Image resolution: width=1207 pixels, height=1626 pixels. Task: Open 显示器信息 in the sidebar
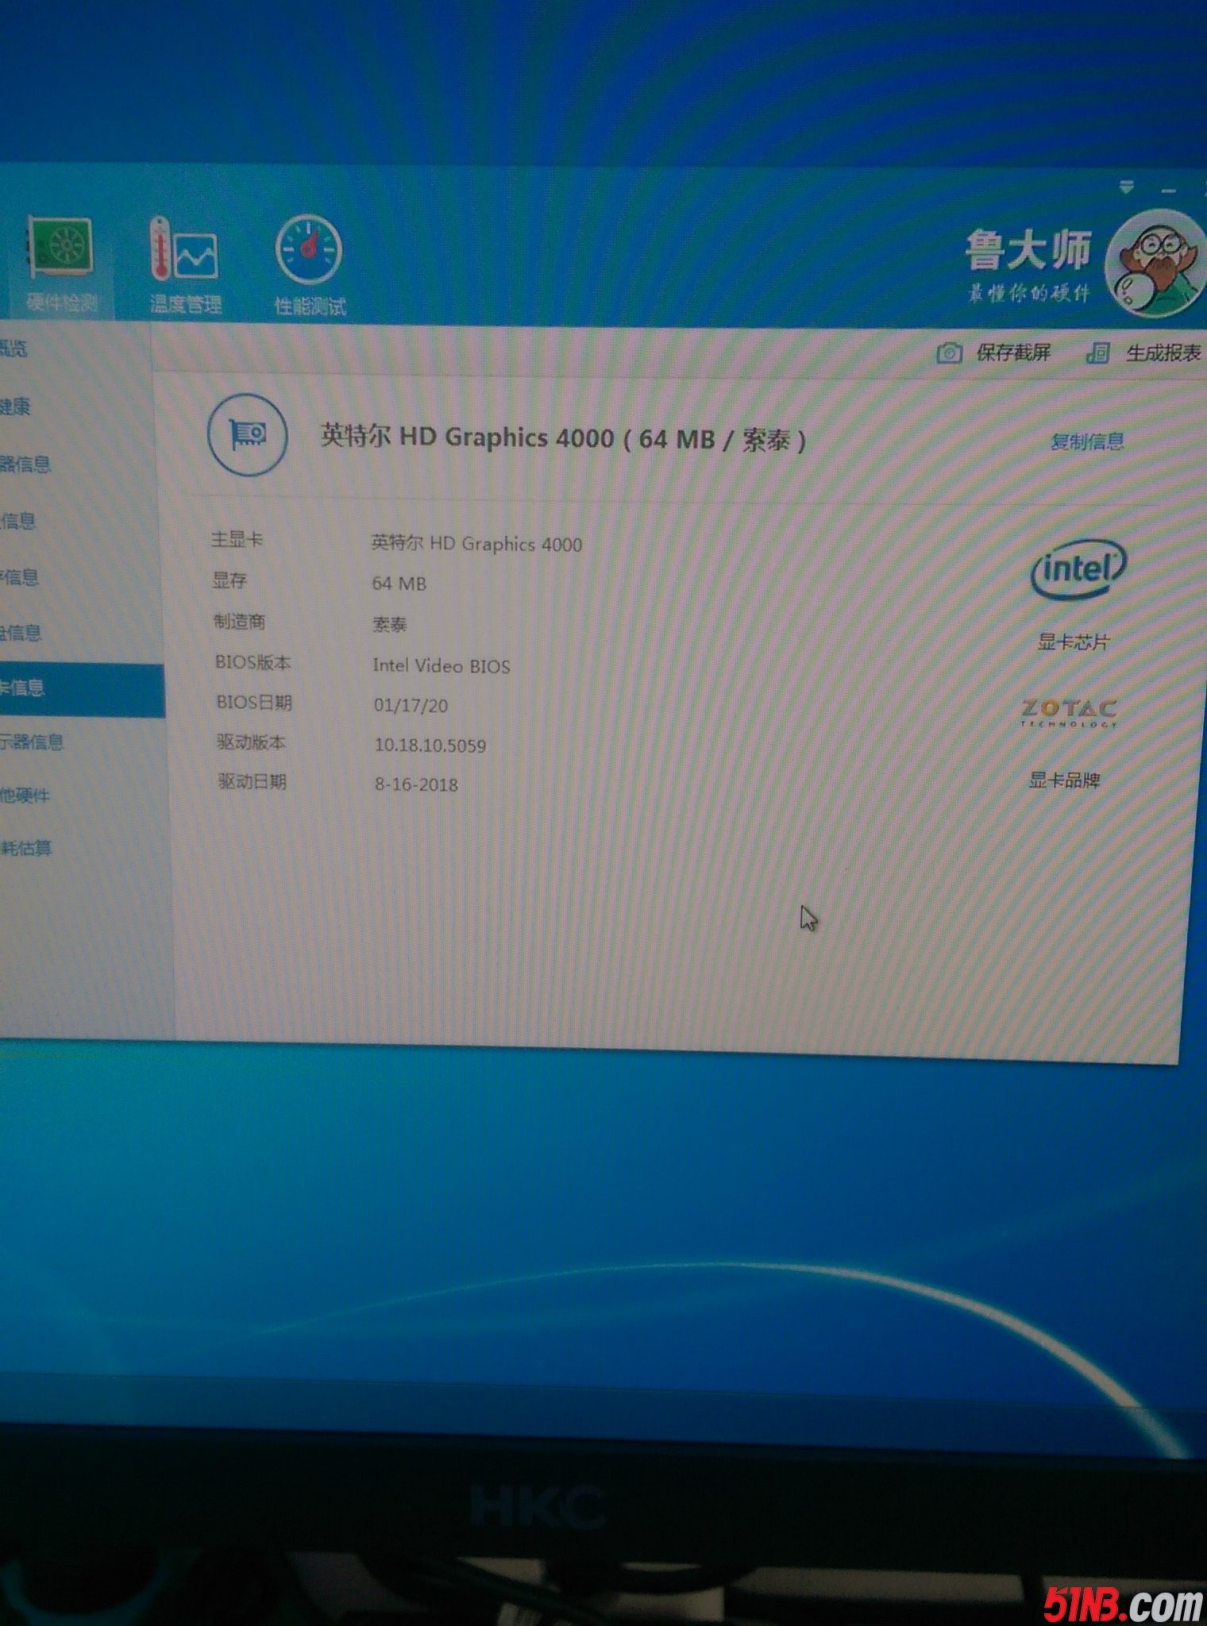click(x=32, y=742)
